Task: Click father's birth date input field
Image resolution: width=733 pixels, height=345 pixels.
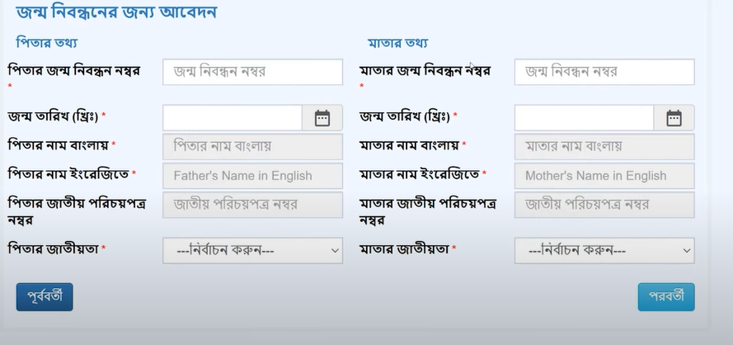Action: click(x=233, y=118)
